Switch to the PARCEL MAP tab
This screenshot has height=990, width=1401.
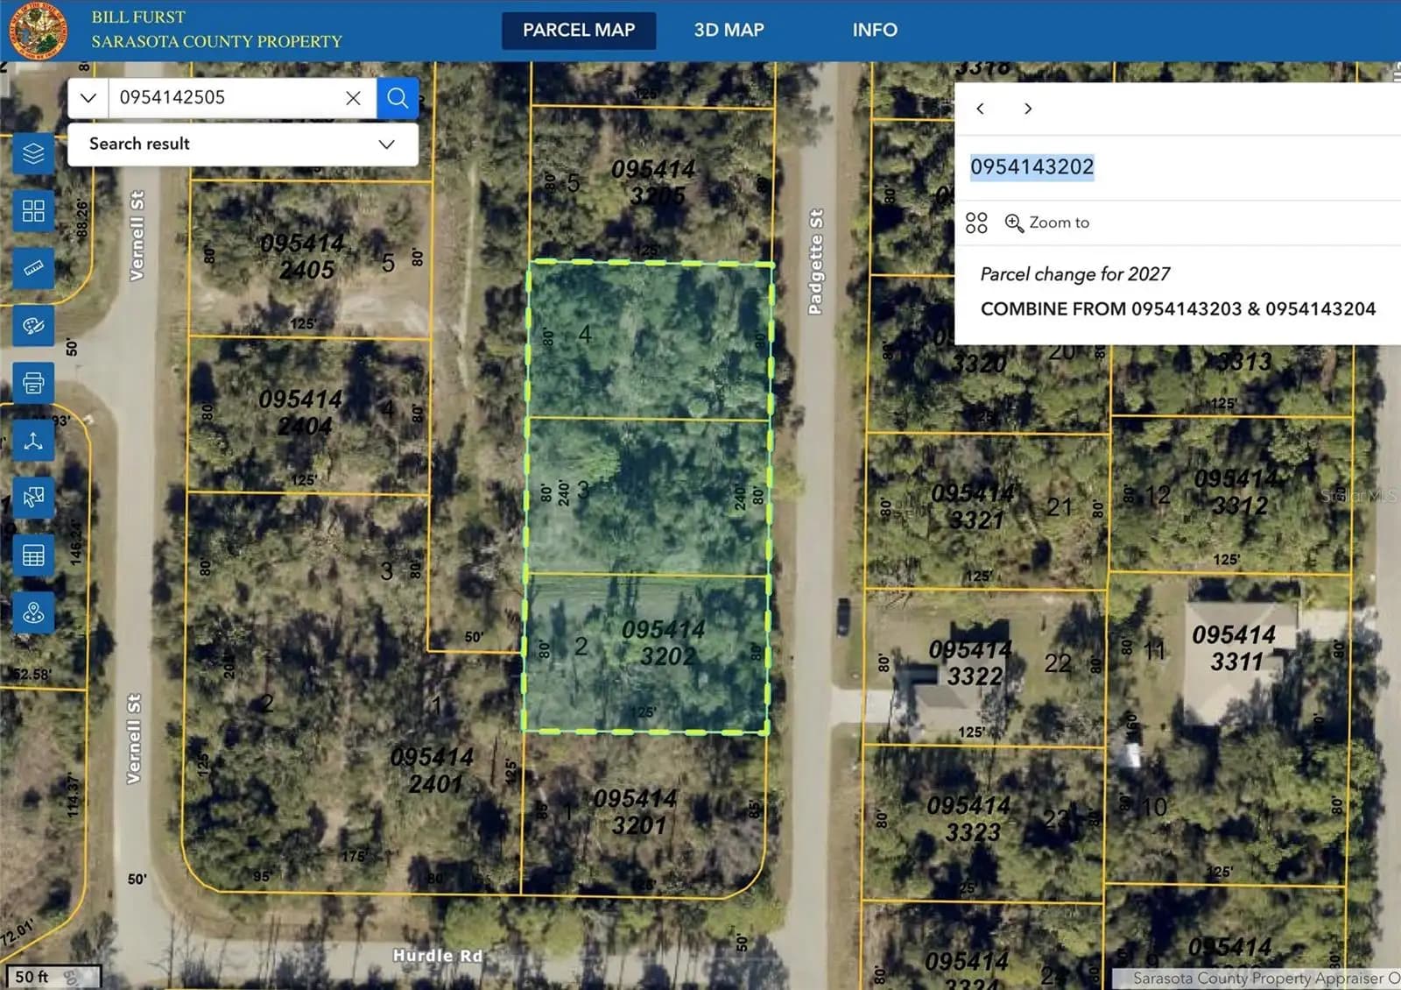tap(579, 30)
